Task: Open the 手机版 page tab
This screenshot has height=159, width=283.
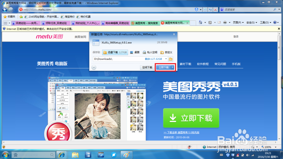Action: coord(236,64)
